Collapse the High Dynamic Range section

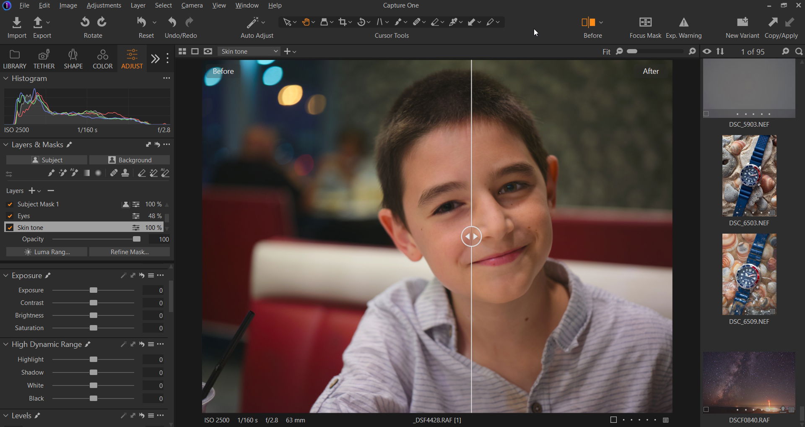[x=6, y=344]
